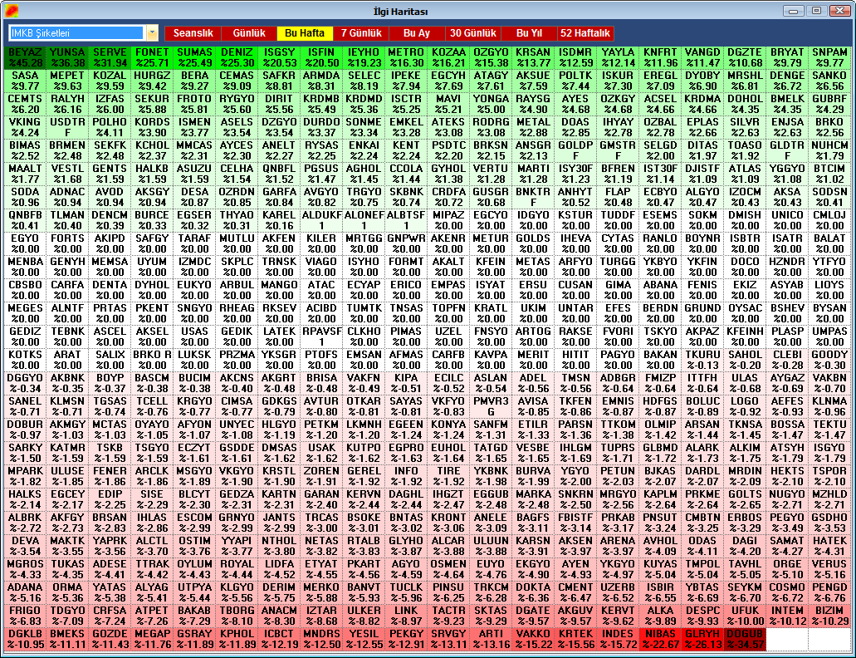This screenshot has width=856, height=658.
Task: Select the TEBNK %0.00 cell
Action: [68, 336]
